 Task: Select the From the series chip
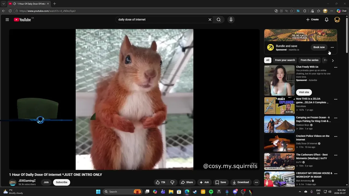309,60
